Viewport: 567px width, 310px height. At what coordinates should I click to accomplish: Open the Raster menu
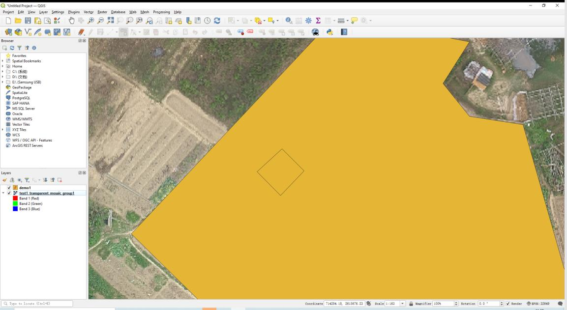click(102, 12)
